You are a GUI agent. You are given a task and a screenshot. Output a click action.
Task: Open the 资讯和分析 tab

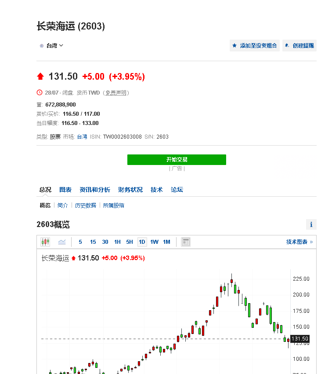click(x=95, y=190)
